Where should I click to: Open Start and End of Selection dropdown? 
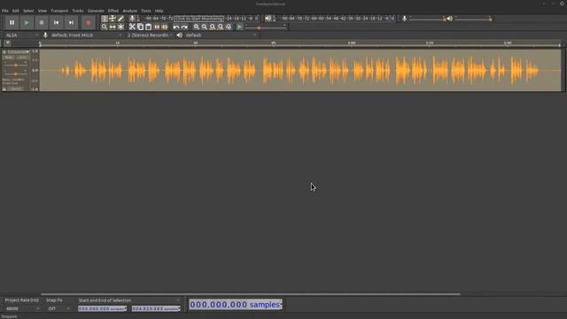128,300
